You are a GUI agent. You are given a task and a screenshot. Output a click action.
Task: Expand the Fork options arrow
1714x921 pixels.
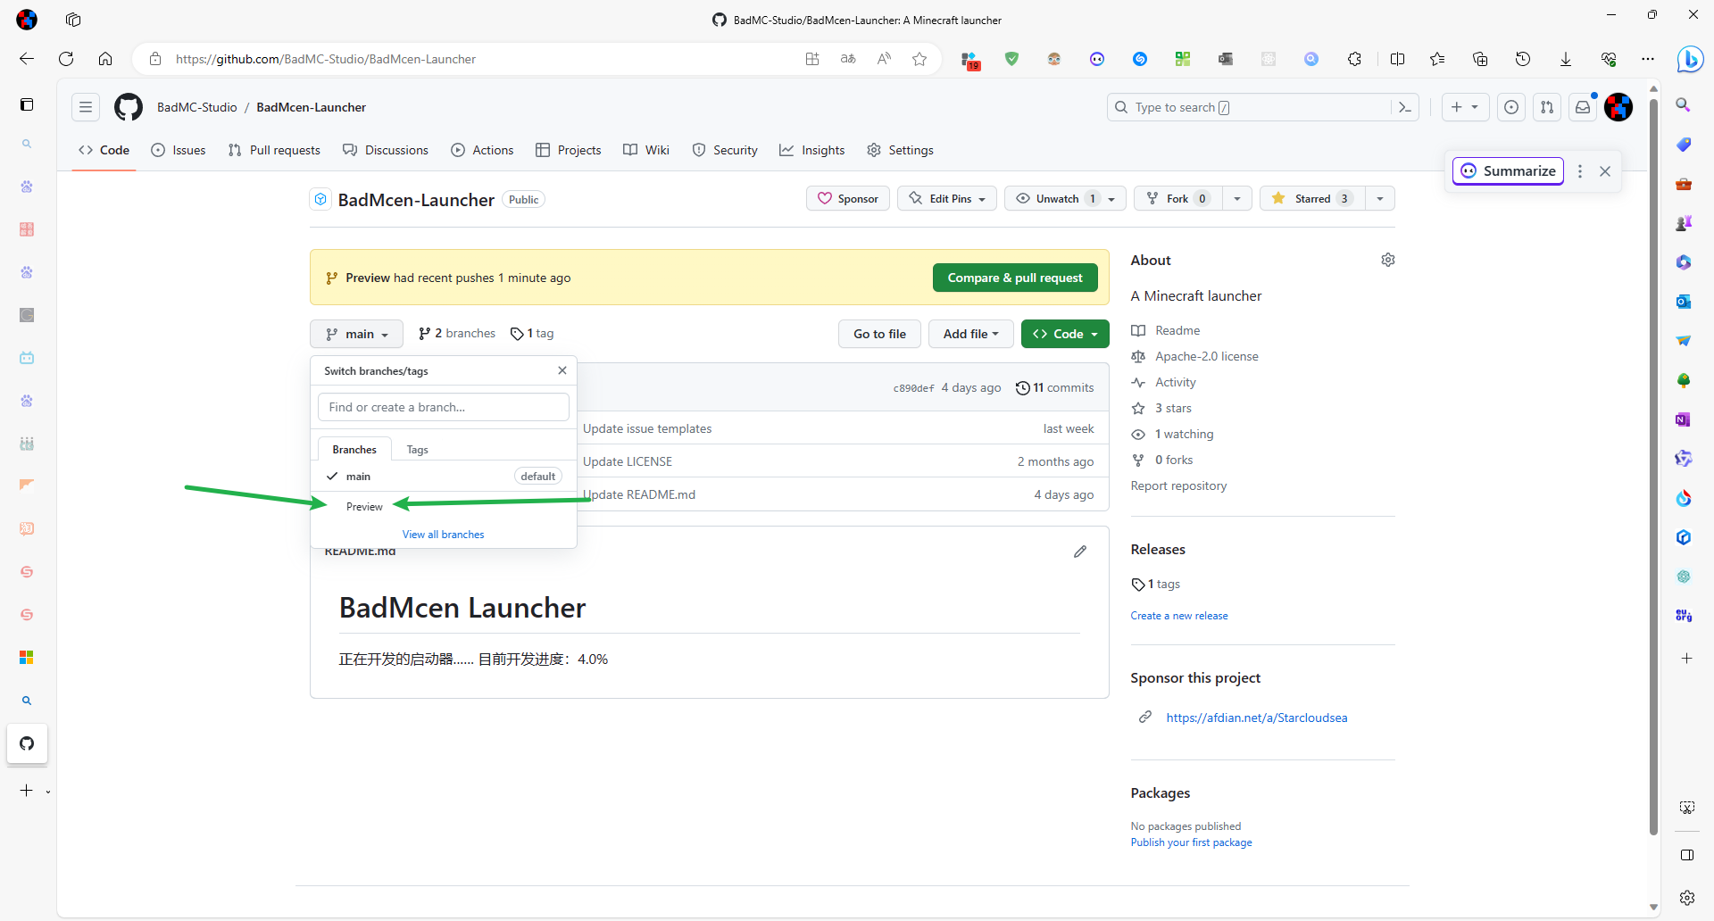pos(1237,199)
